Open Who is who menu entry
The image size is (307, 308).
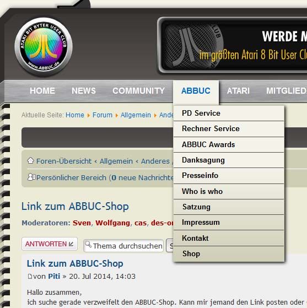[x=229, y=191]
